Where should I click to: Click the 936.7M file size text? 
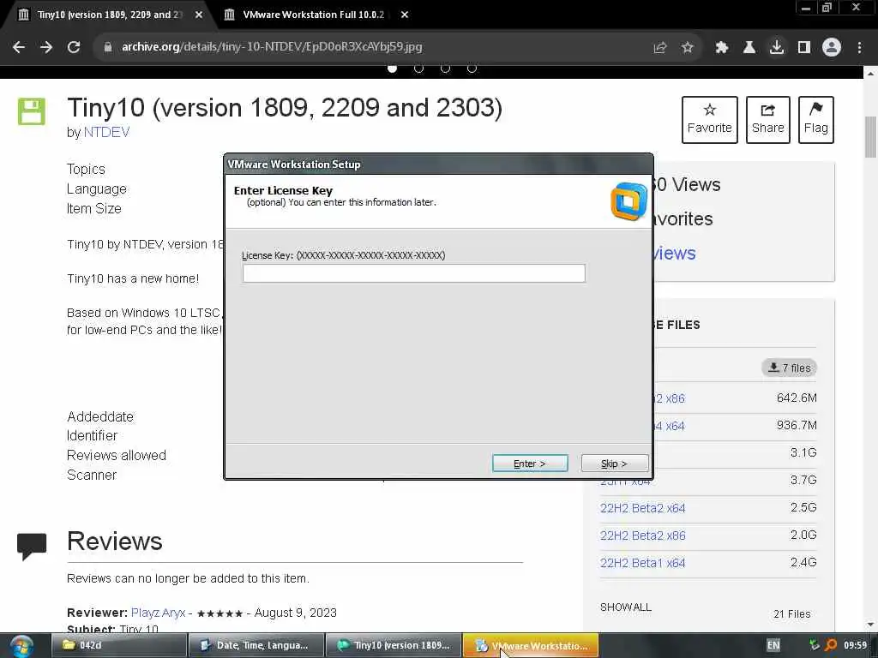[797, 425]
